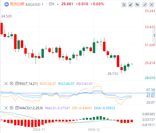Remove the RSI indicator with X icon

pyautogui.click(x=6, y=84)
